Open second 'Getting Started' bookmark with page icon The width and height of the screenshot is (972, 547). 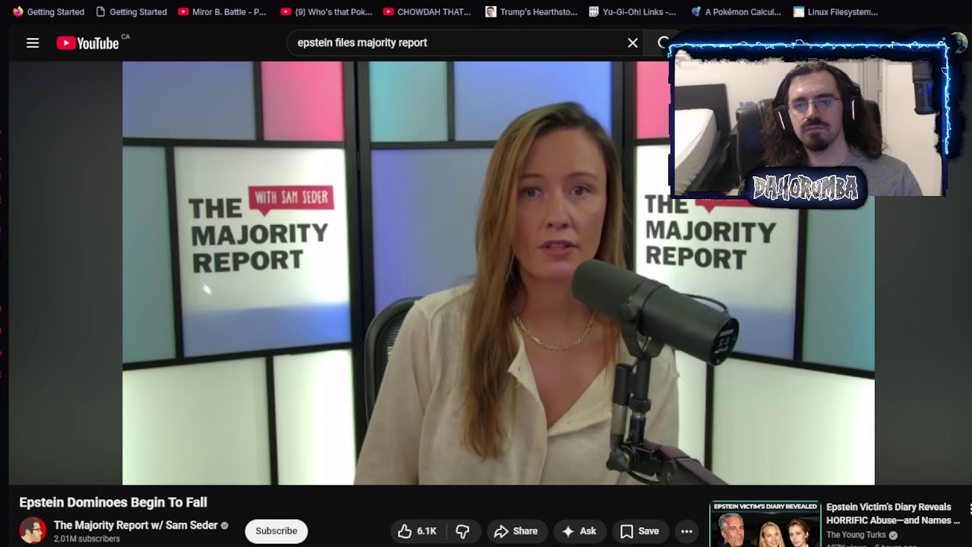click(x=131, y=12)
